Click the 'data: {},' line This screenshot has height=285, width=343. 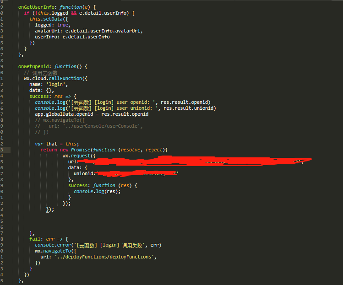tap(42, 90)
